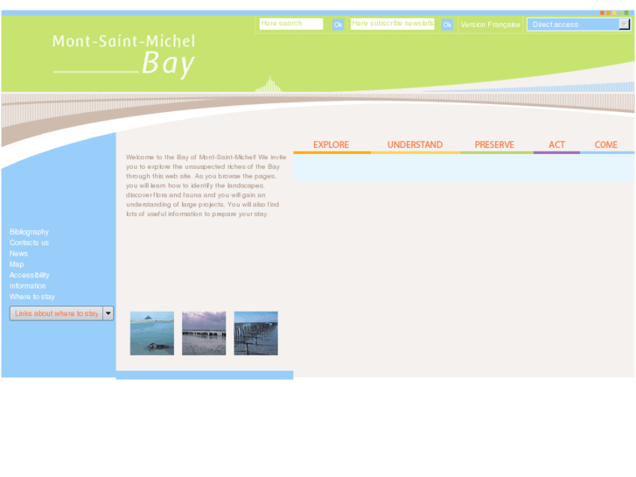636x477 pixels.
Task: Click the newsletter subscription email field
Action: pyautogui.click(x=392, y=24)
